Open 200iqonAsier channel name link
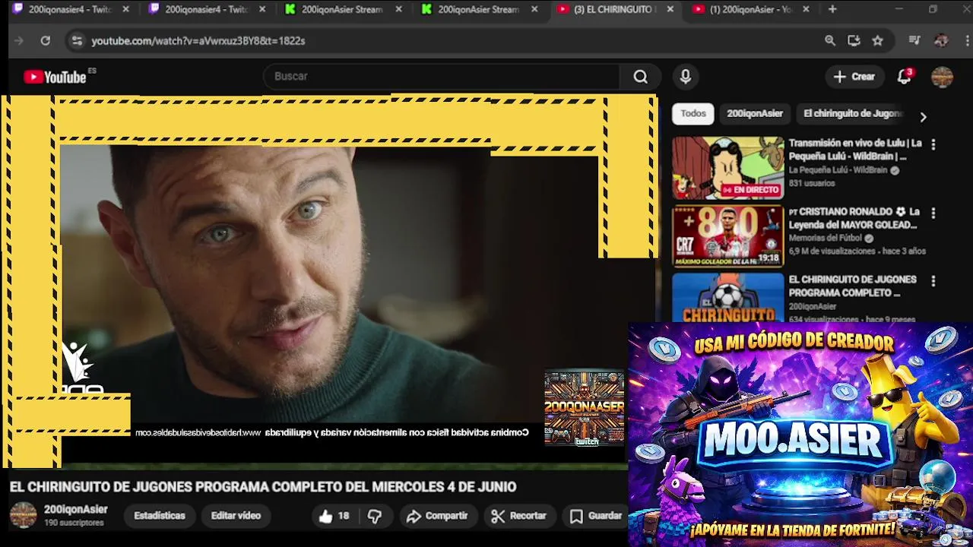Screen dimensions: 973x547 tap(75, 509)
